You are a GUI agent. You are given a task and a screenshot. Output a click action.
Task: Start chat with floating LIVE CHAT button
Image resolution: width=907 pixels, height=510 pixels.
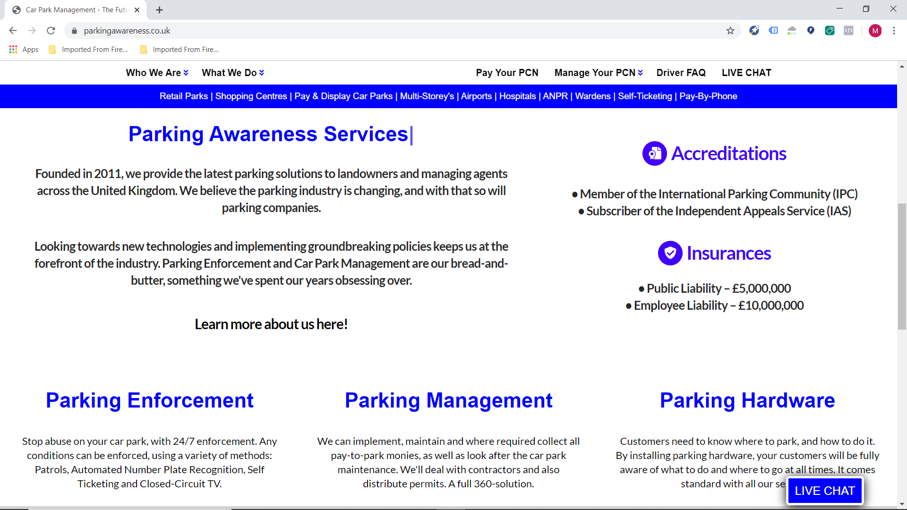(x=825, y=491)
